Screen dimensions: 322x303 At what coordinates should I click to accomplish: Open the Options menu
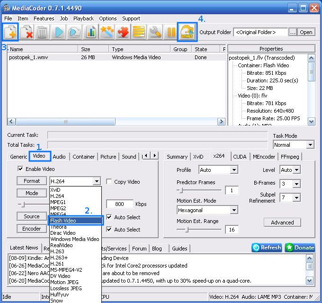[108, 18]
